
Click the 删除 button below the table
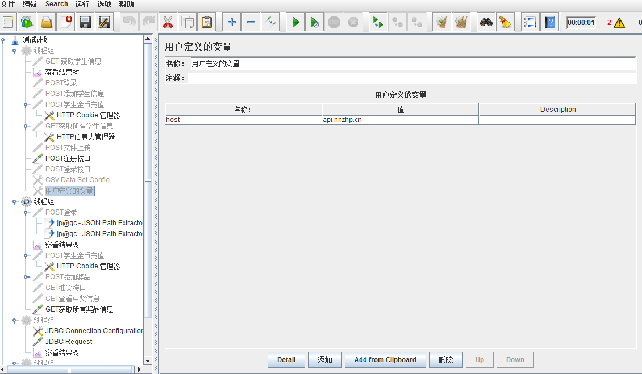coord(445,360)
